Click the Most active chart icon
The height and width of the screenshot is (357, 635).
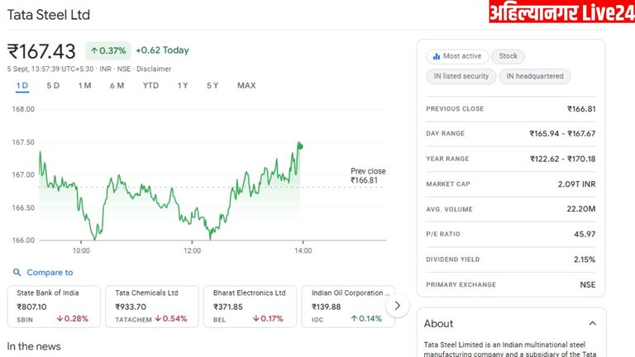(435, 56)
